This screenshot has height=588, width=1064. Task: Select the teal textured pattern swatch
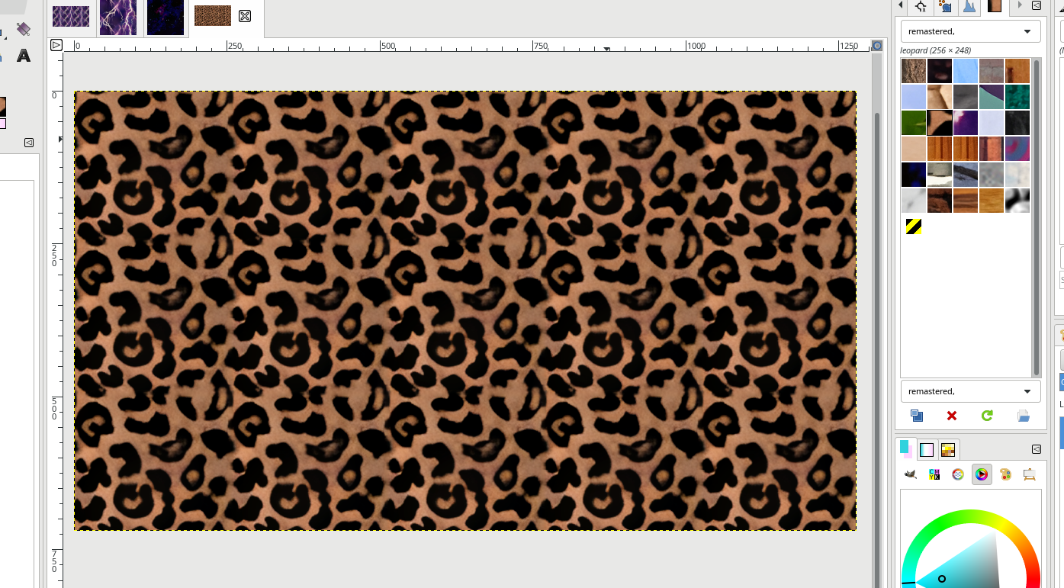(1017, 97)
